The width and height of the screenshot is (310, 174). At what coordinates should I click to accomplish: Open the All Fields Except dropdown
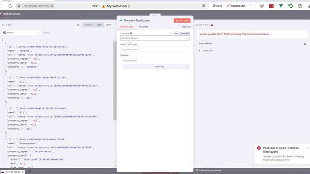coord(155,38)
